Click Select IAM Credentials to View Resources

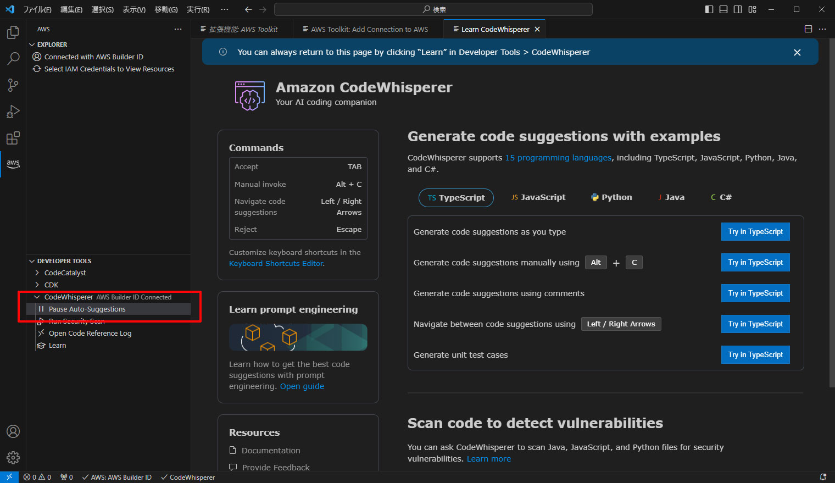pos(109,69)
